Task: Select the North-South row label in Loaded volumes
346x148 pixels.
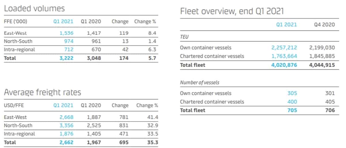Action: point(18,41)
